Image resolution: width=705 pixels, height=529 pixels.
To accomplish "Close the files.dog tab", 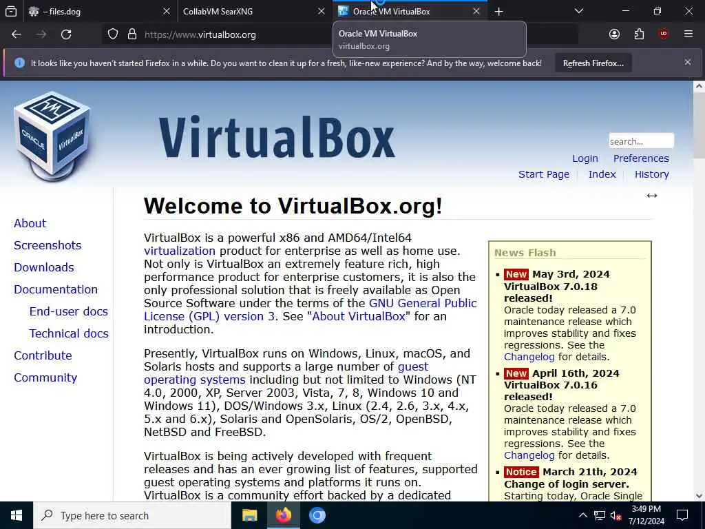I will coord(167,11).
